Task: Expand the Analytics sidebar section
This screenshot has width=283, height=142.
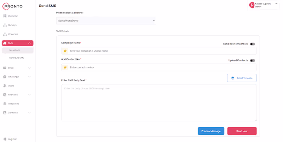Action: click(29, 95)
